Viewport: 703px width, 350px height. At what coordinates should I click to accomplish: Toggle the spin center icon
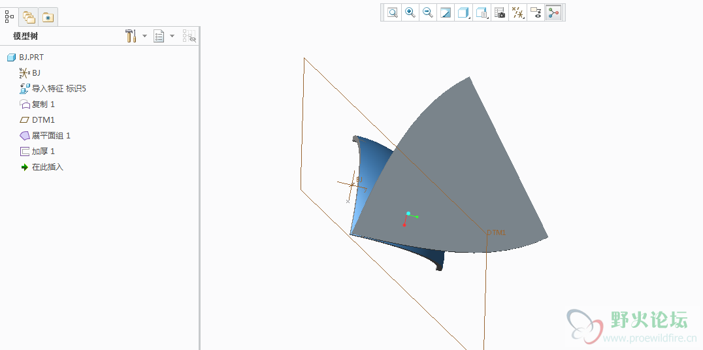(x=553, y=12)
